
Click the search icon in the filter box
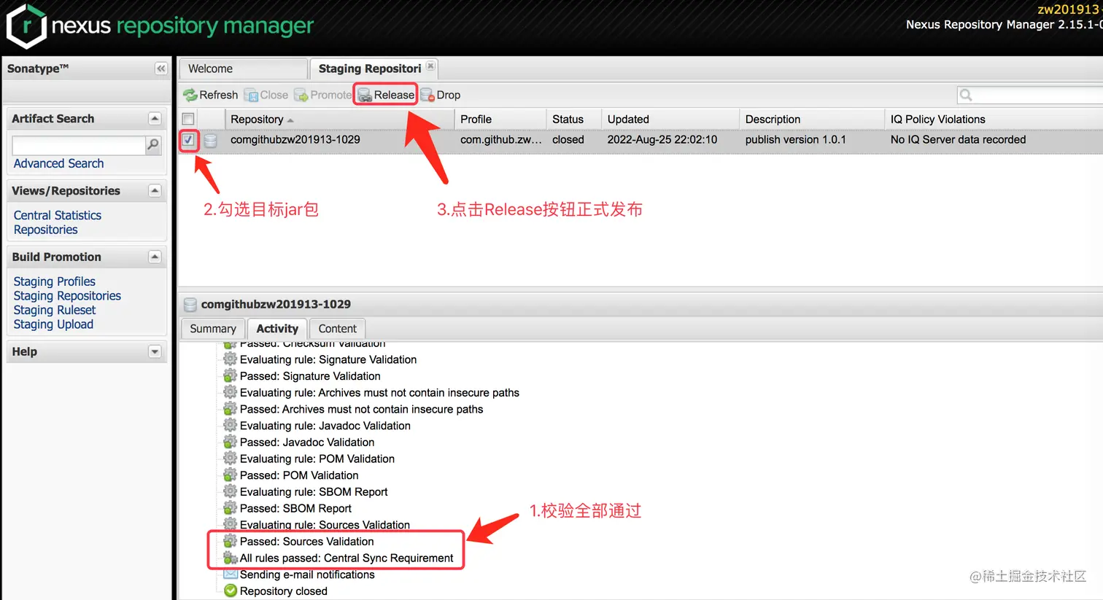pyautogui.click(x=966, y=95)
